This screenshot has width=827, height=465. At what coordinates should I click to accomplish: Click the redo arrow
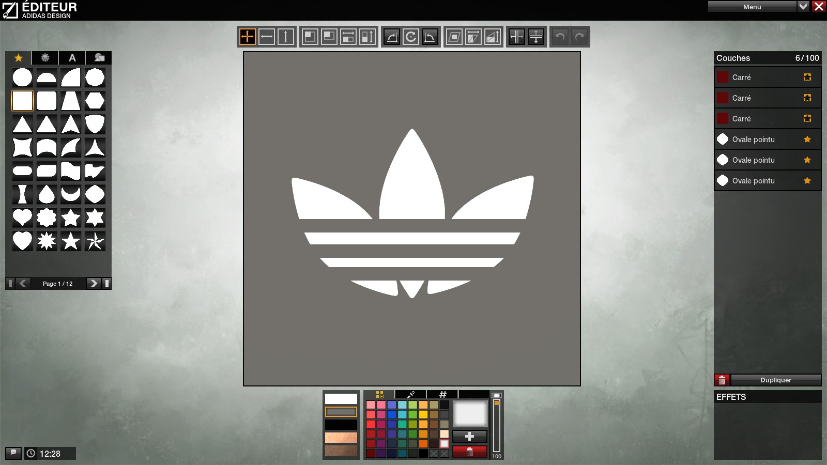579,37
